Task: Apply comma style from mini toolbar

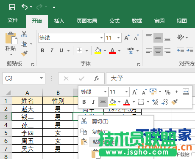Action: (x=176, y=92)
